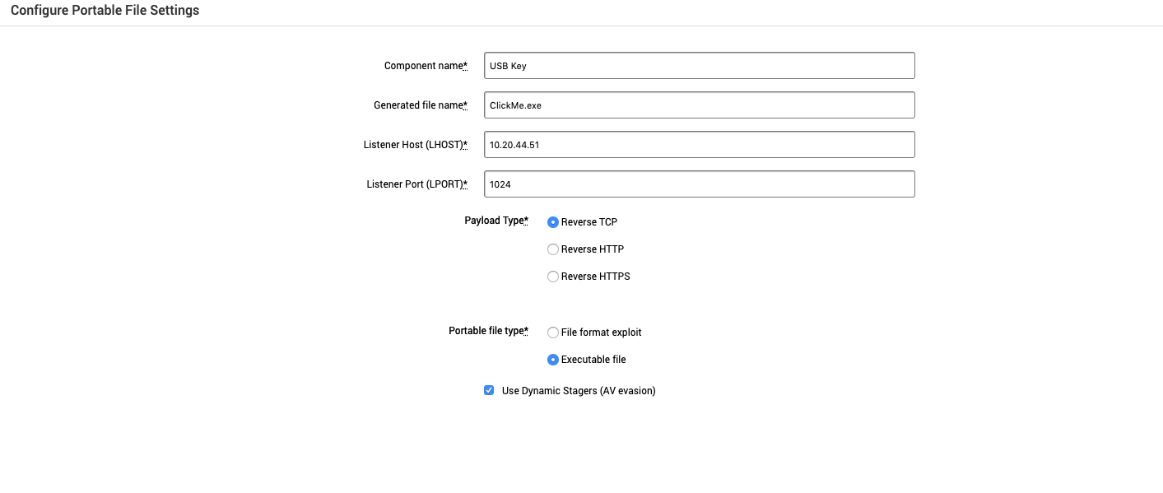Click the 'Component name' field label

click(x=423, y=66)
